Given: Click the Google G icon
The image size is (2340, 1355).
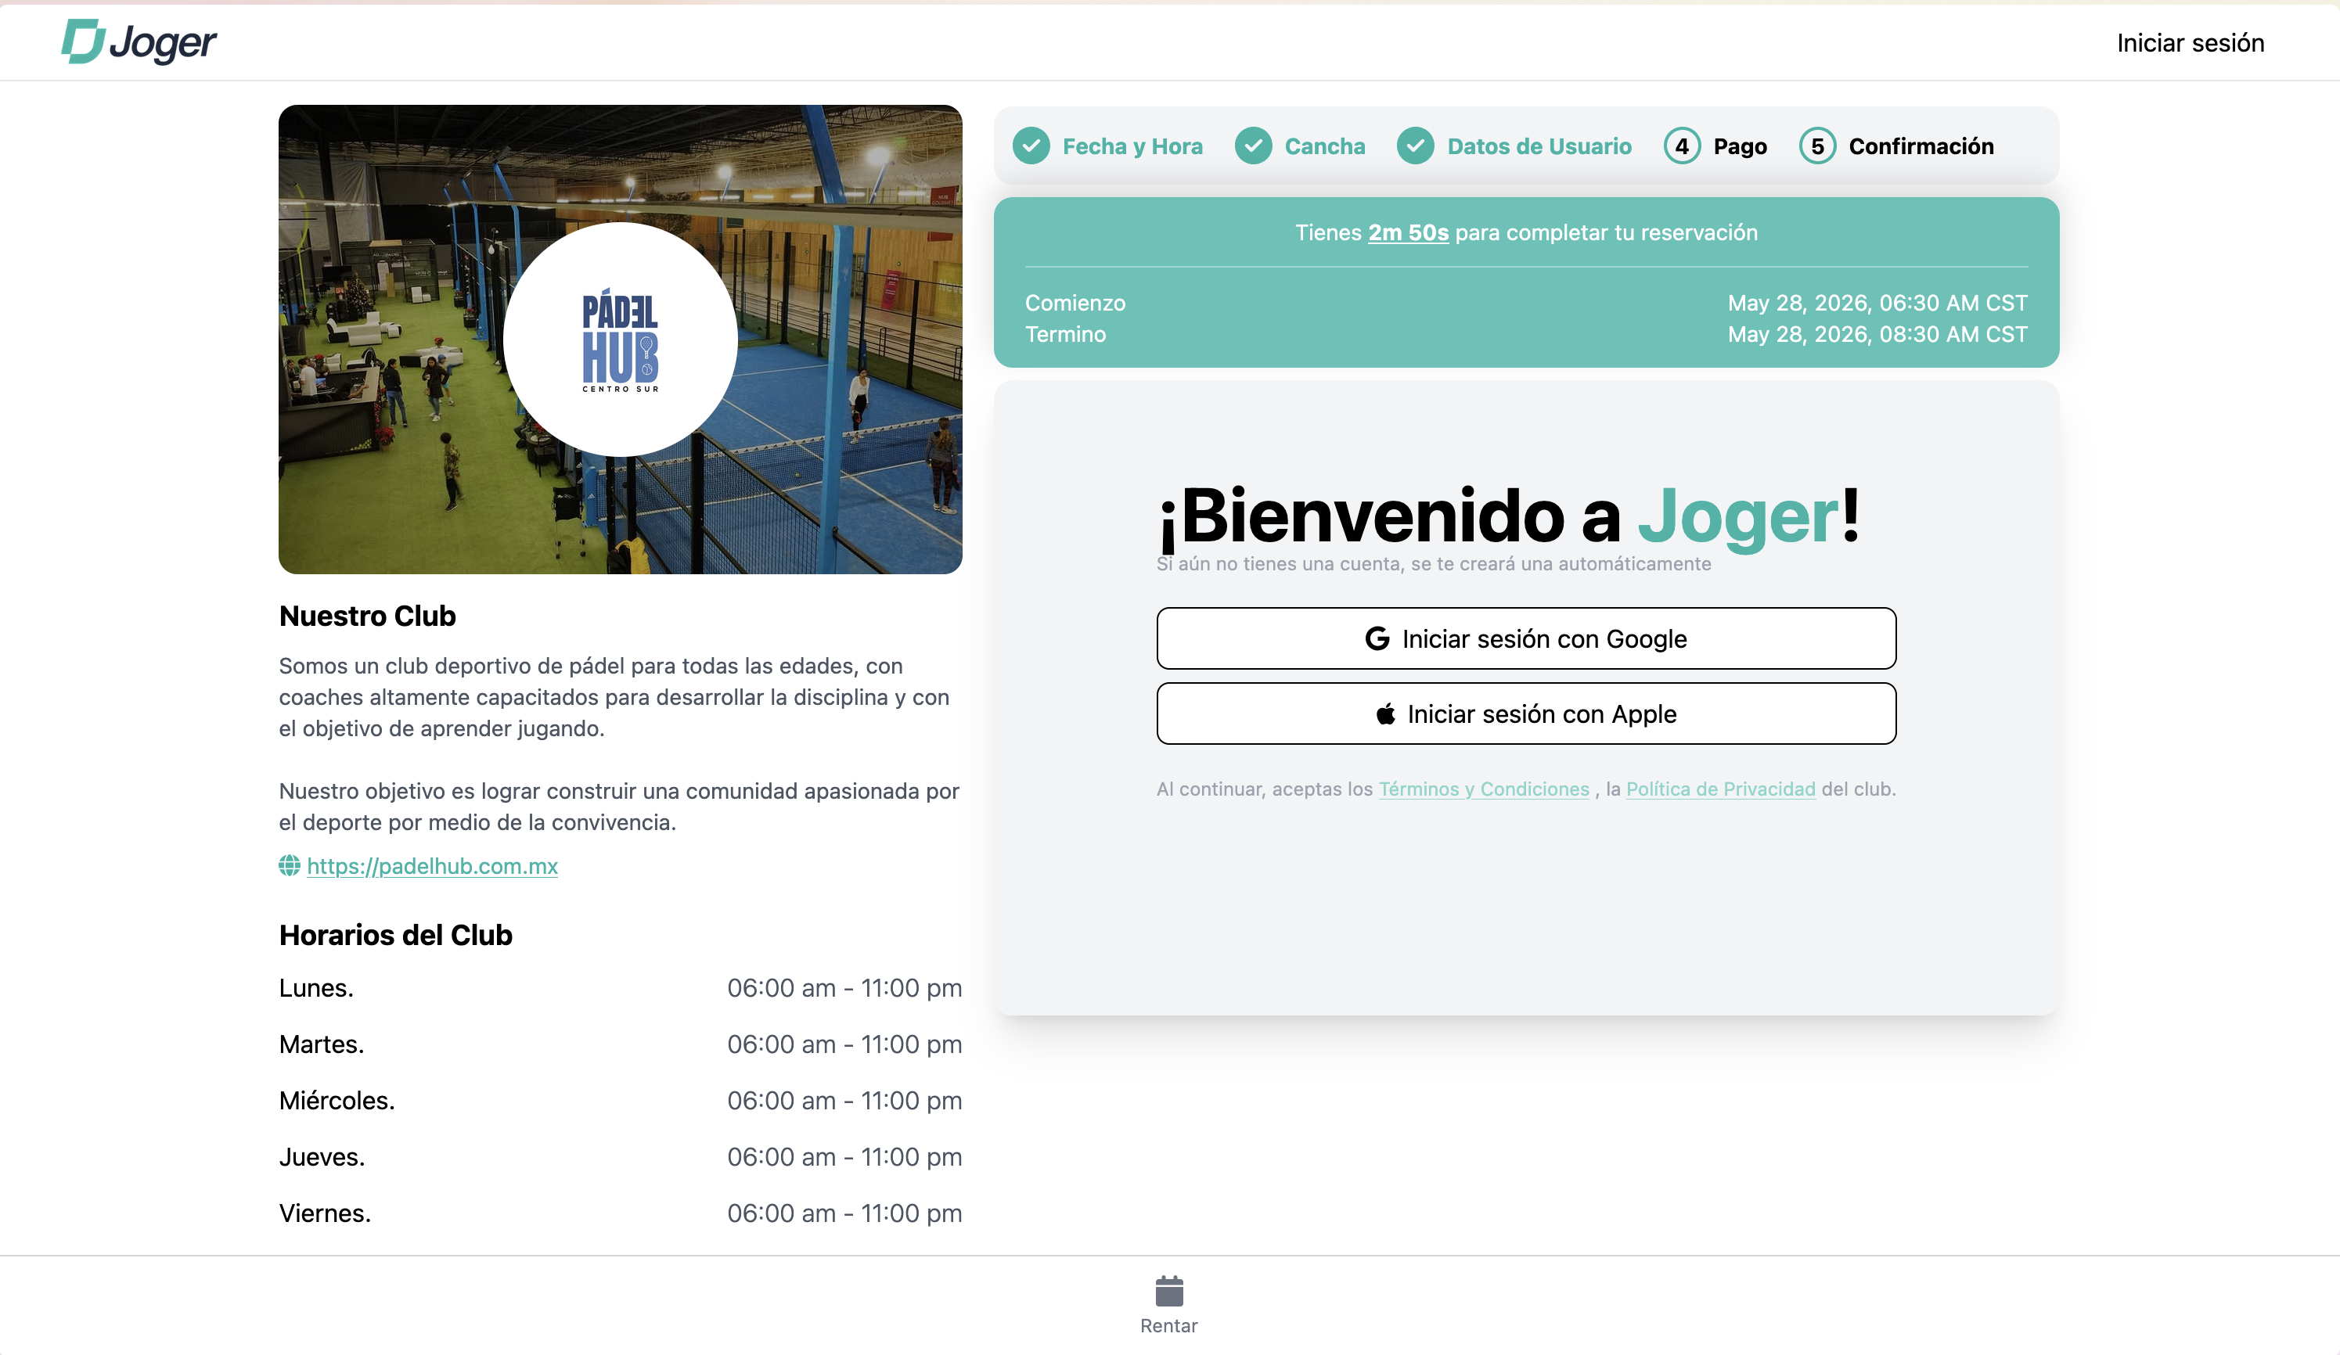Looking at the screenshot, I should pos(1377,638).
